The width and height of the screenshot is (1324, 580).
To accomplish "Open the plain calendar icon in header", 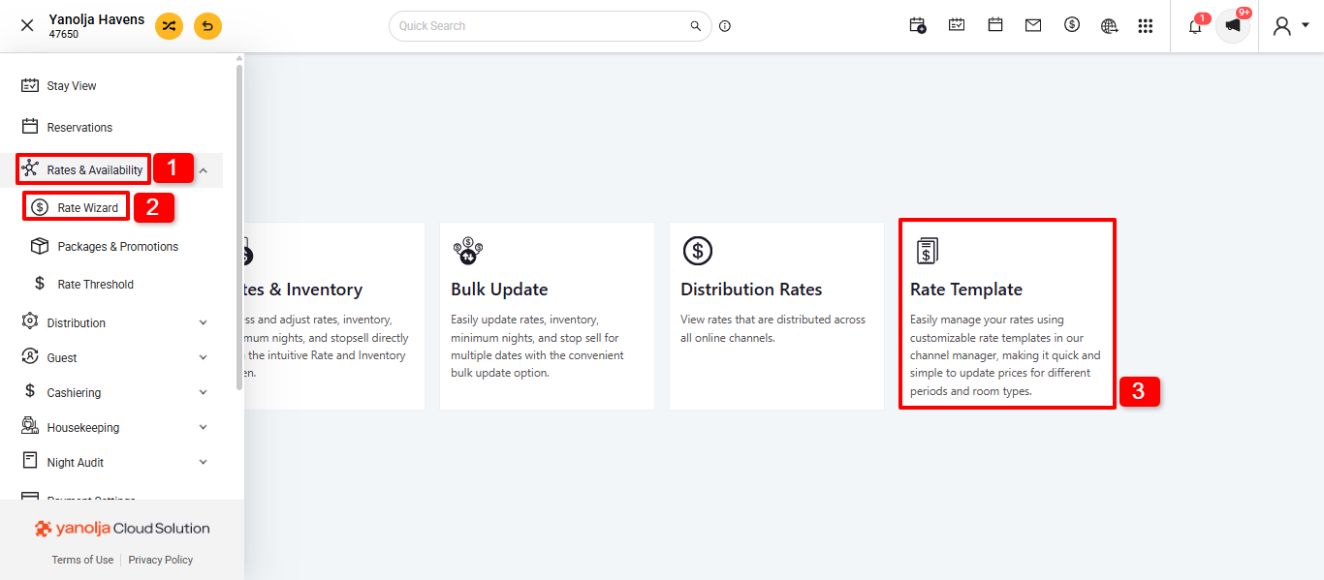I will 995,25.
